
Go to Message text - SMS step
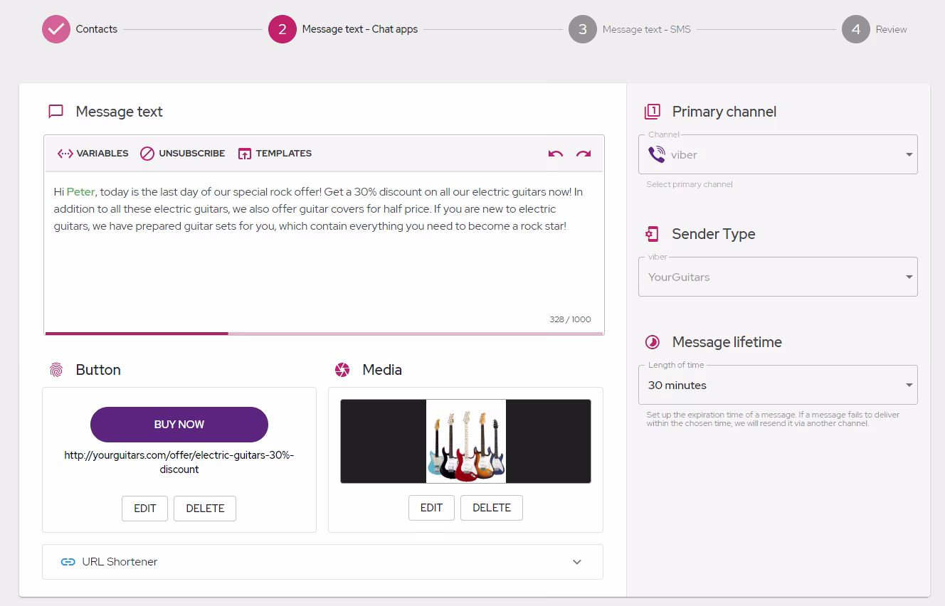pyautogui.click(x=630, y=29)
